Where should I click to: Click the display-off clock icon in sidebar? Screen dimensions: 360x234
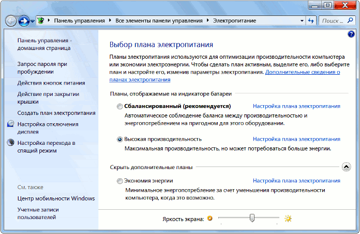[x=10, y=124]
